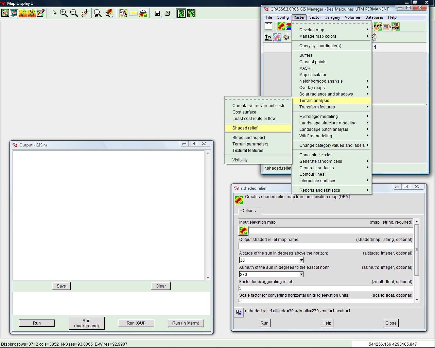
Task: Click the printer icon in Map Display
Action: pyautogui.click(x=167, y=13)
